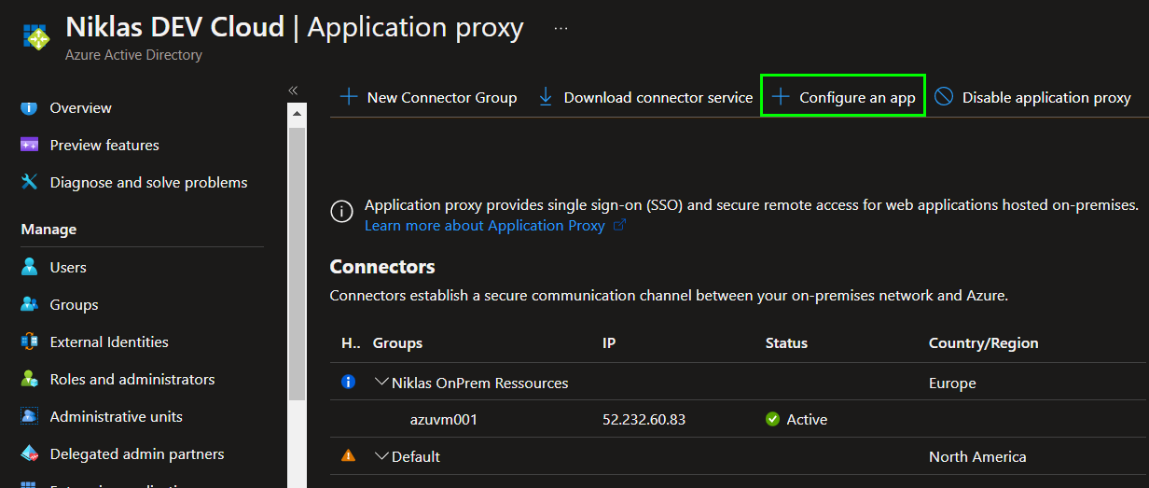
Task: Open Learn more about Application Proxy link
Action: coord(485,226)
